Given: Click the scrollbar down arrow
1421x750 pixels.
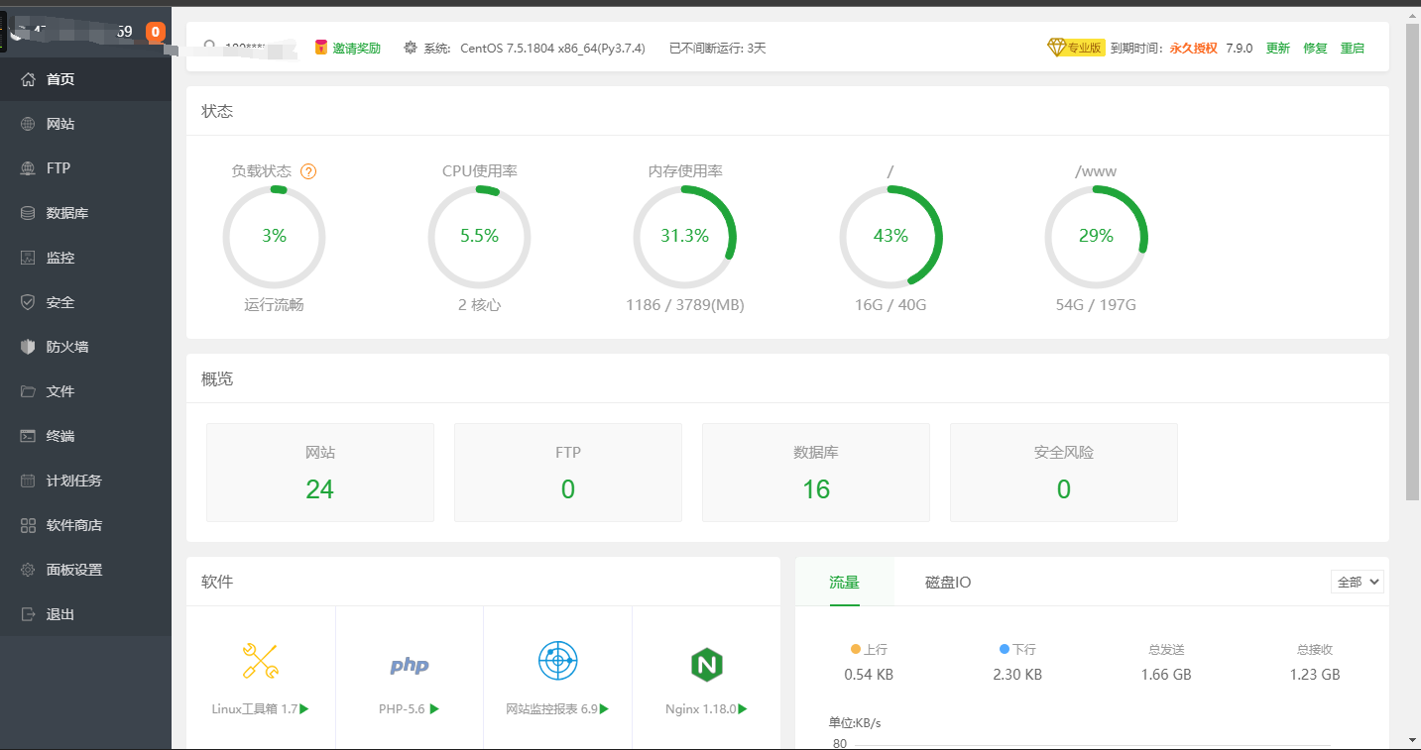Looking at the screenshot, I should [1412, 740].
